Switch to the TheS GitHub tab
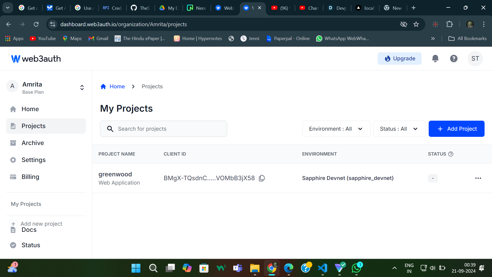The width and height of the screenshot is (492, 277). point(140,8)
